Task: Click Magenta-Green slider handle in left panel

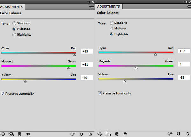Action: pyautogui.click(x=69, y=68)
